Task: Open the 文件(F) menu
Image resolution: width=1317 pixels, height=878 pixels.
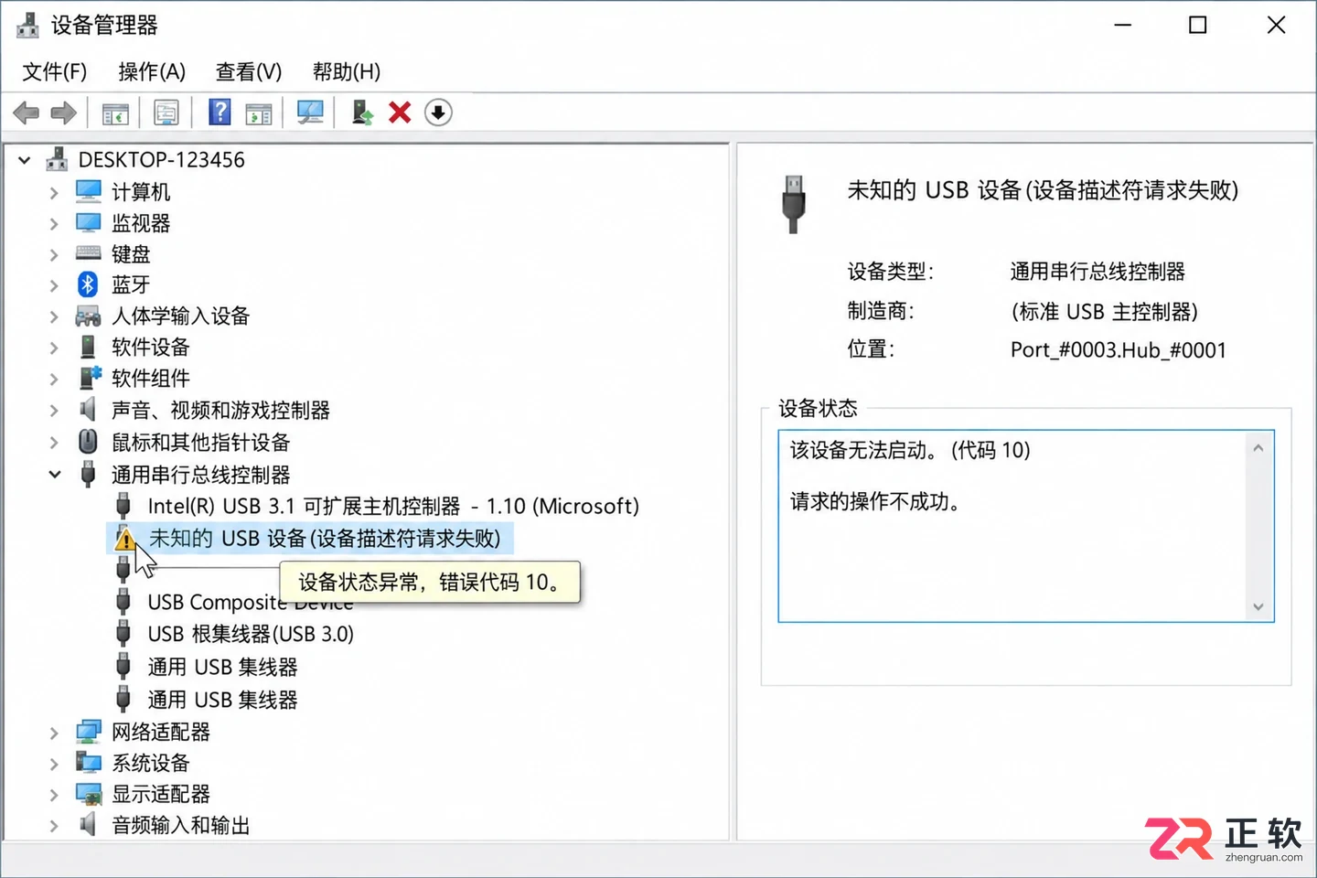Action: click(x=55, y=71)
